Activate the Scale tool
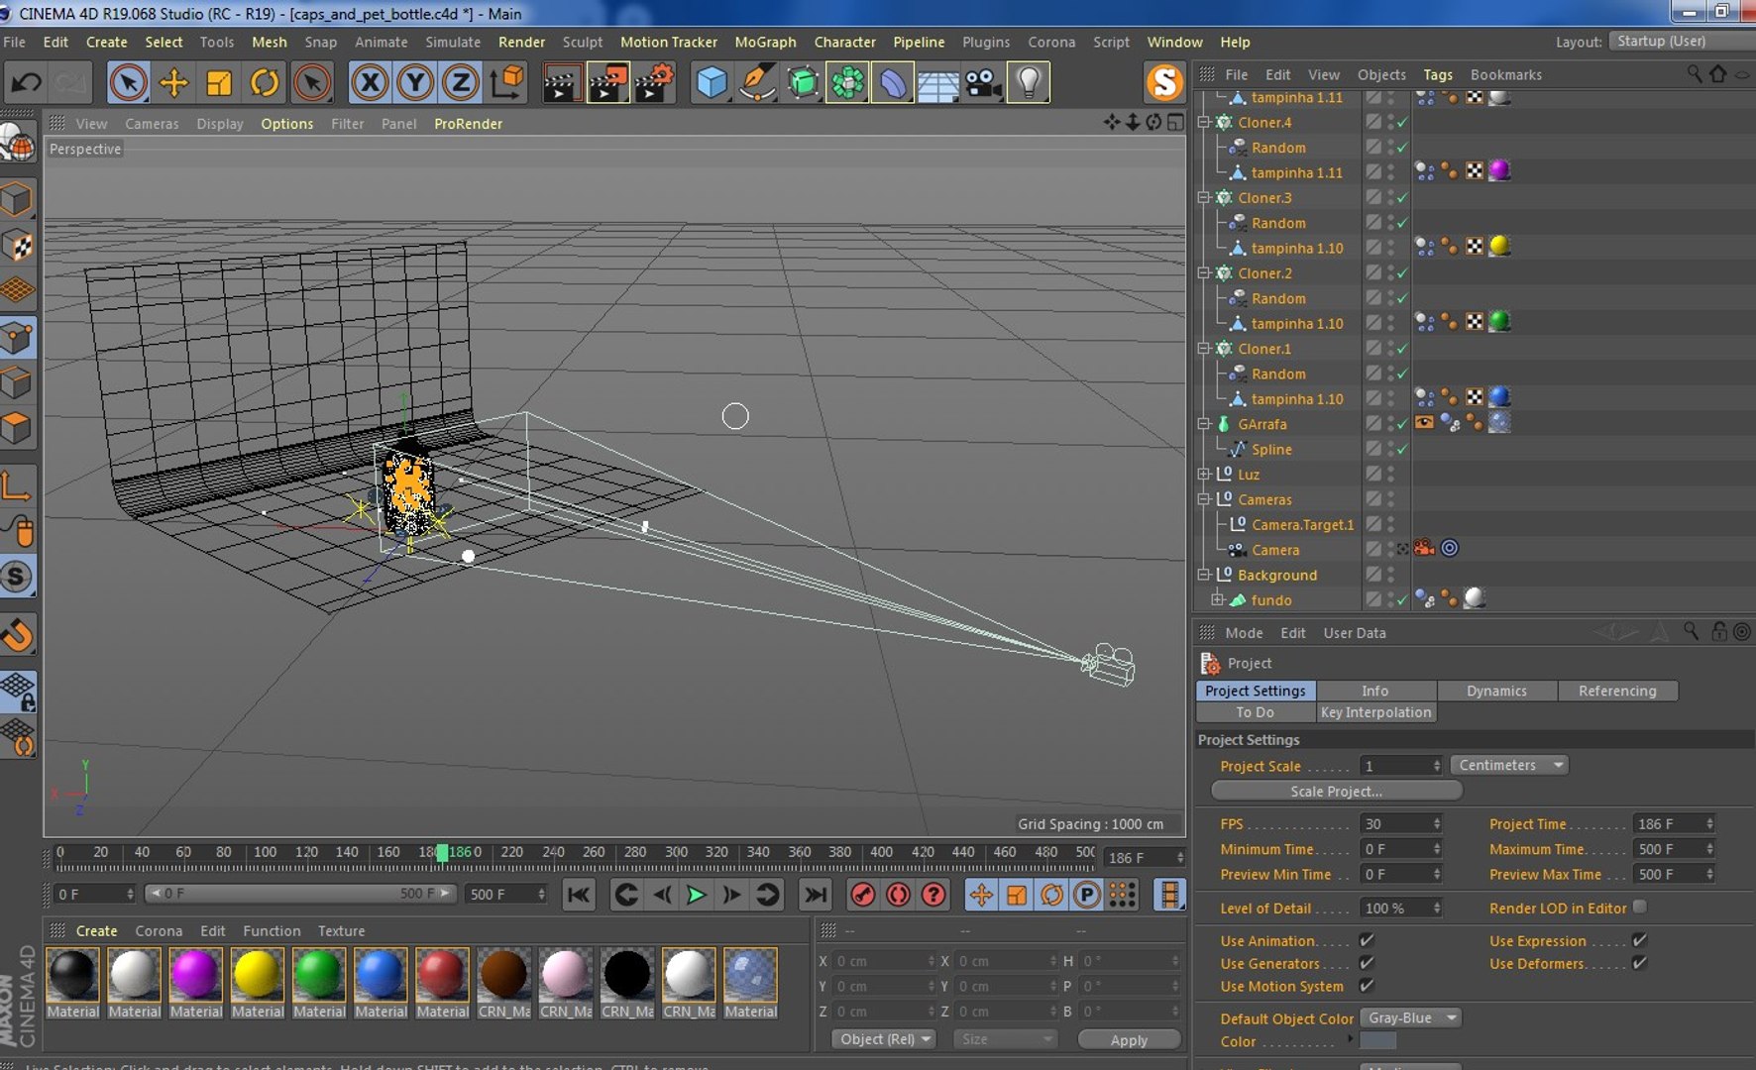Image resolution: width=1756 pixels, height=1070 pixels. click(x=219, y=82)
